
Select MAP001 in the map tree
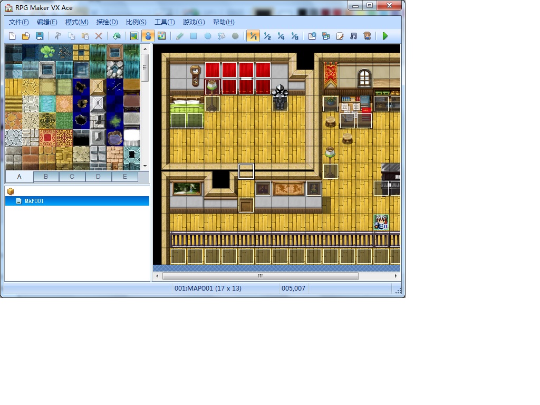[x=77, y=201]
